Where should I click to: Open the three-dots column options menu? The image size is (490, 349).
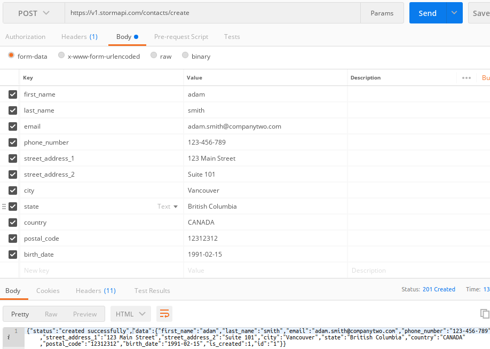(467, 78)
